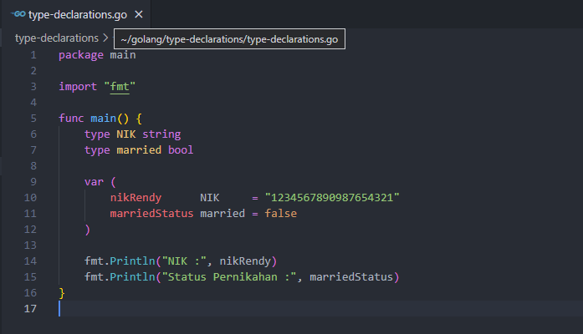
Task: Click the "fmt" import link
Action: click(x=120, y=87)
